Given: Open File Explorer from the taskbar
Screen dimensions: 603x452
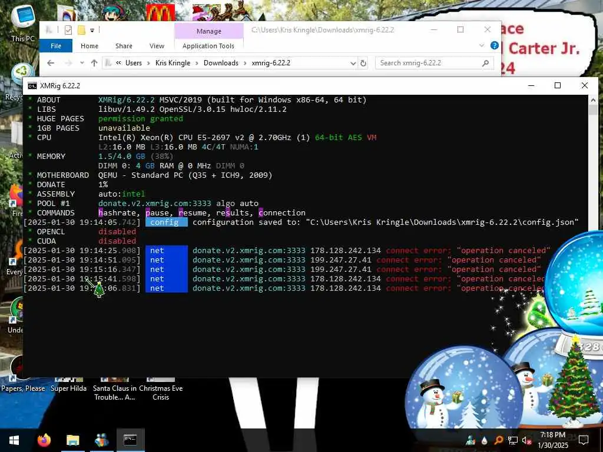Looking at the screenshot, I should [72, 440].
